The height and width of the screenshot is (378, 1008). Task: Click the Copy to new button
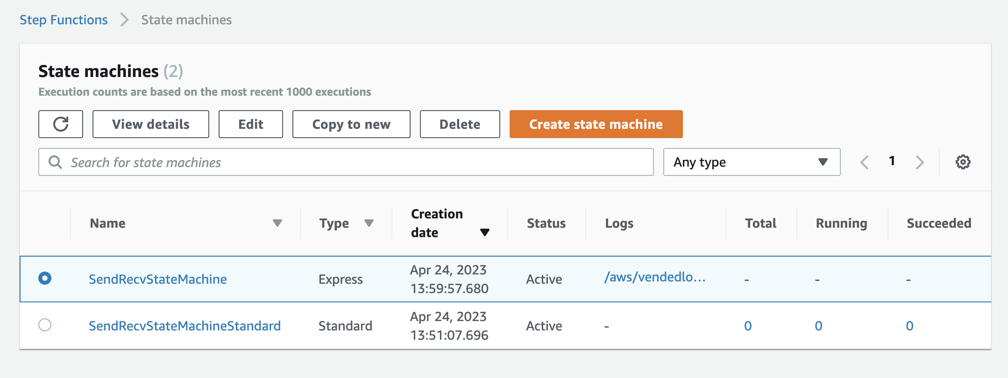[x=351, y=124]
